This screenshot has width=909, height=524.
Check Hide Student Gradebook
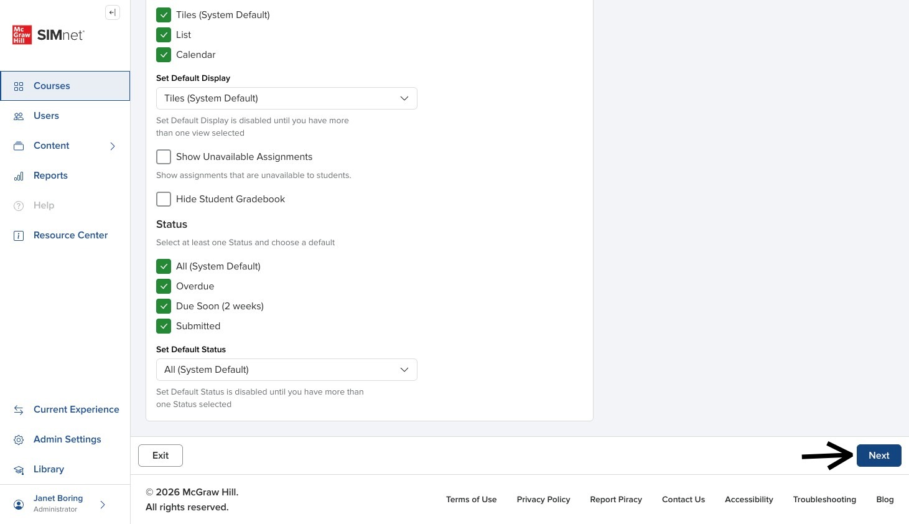pos(164,199)
